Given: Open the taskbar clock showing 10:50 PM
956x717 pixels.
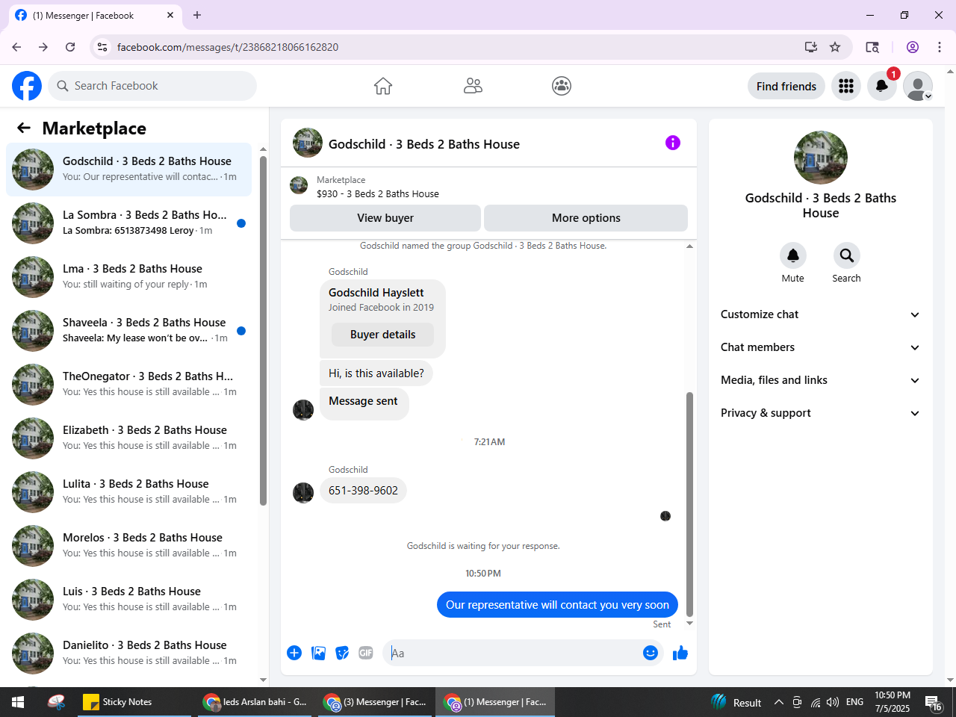Looking at the screenshot, I should [893, 702].
